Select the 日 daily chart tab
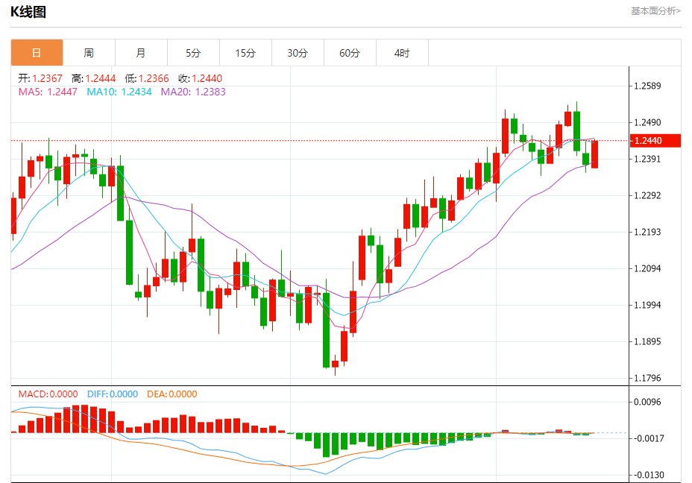692x483 pixels. pyautogui.click(x=37, y=53)
